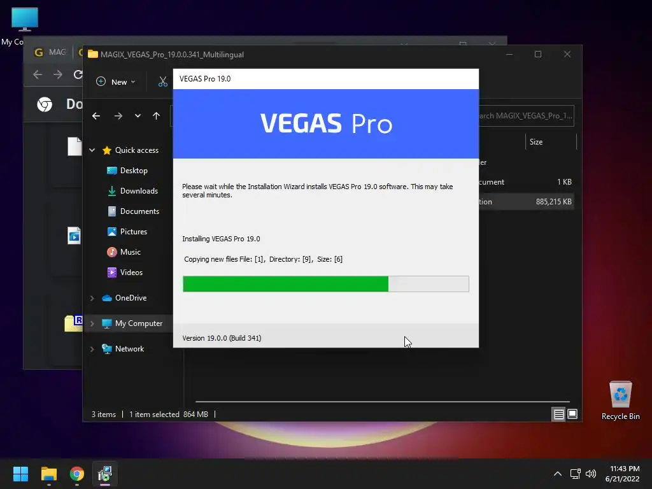Select My Computer in navigation pane
Viewport: 652px width, 489px height.
138,323
